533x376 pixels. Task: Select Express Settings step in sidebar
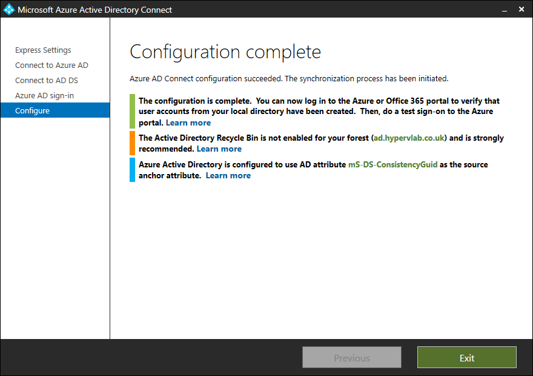[x=43, y=50]
